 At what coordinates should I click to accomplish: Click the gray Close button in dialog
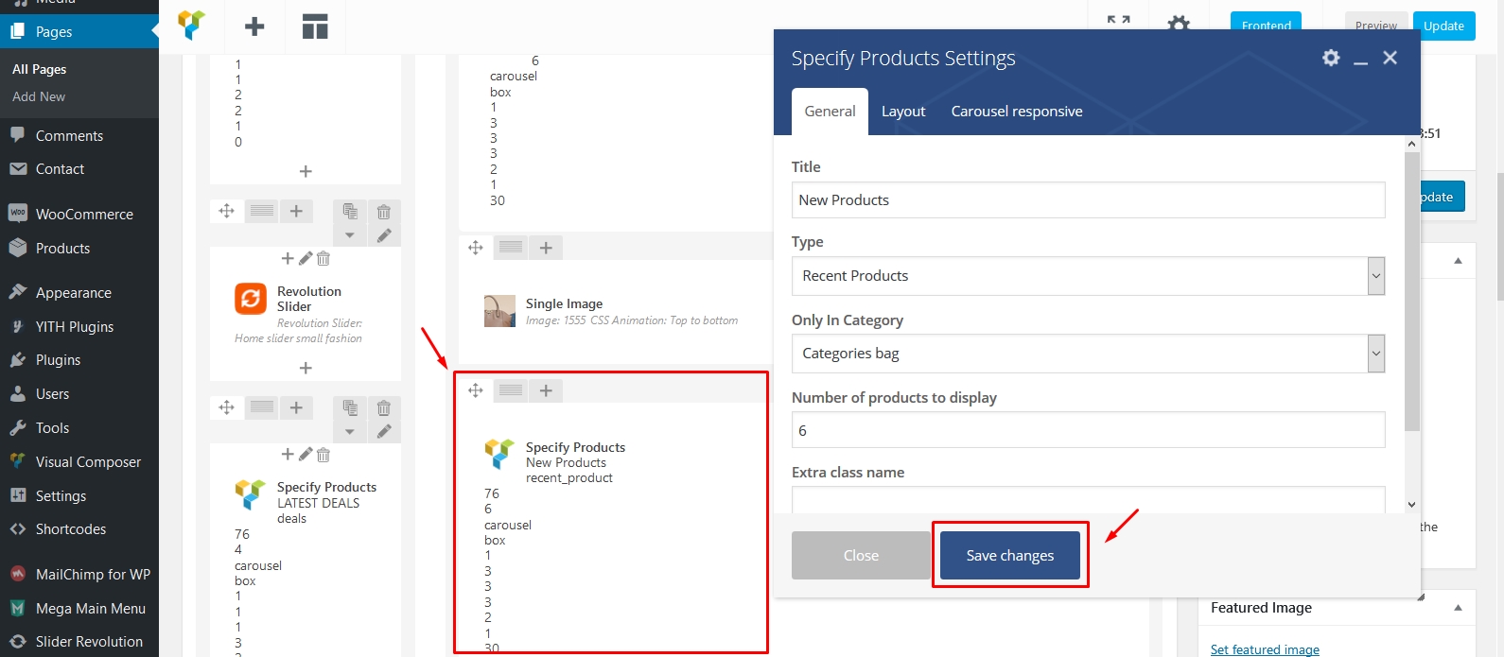tap(861, 556)
